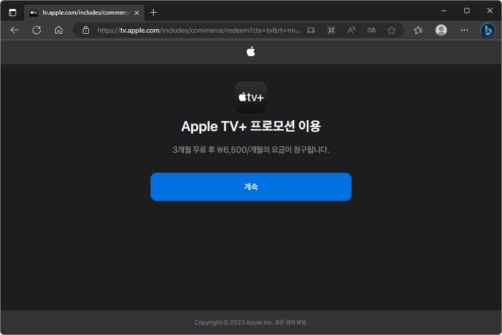Close the tv.apple.com tab
This screenshot has width=502, height=335.
point(137,13)
